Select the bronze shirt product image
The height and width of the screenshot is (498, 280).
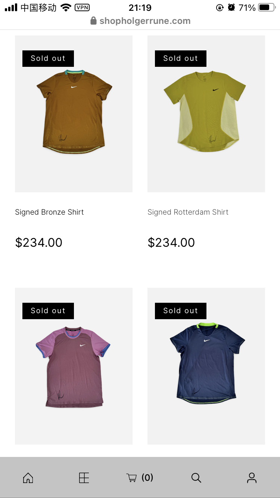point(74,114)
